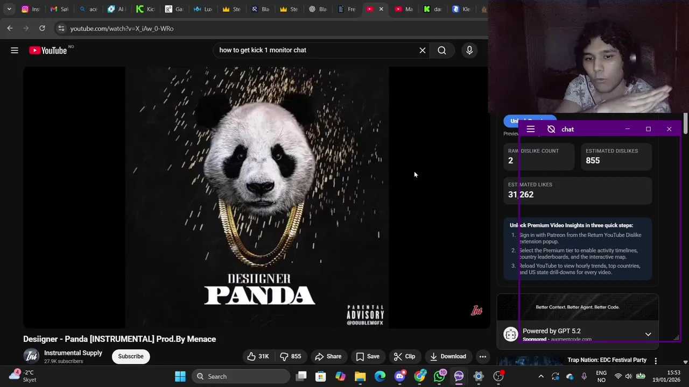Like the video showing 31K
Viewport: 689px width, 387px height.
[x=258, y=356]
